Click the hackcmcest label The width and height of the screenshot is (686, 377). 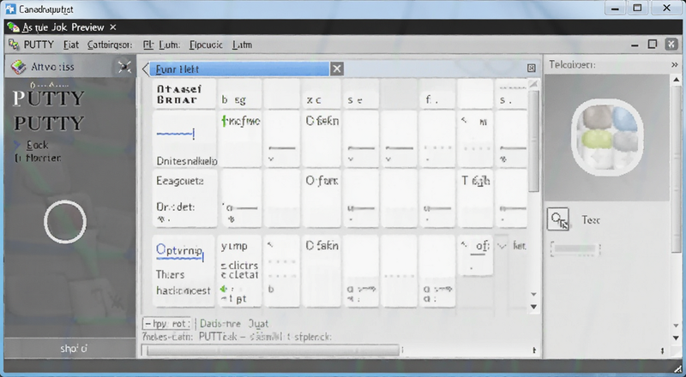184,290
